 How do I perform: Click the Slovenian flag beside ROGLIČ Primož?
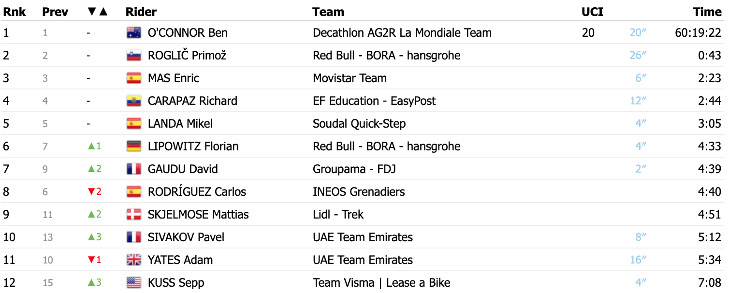(x=133, y=56)
